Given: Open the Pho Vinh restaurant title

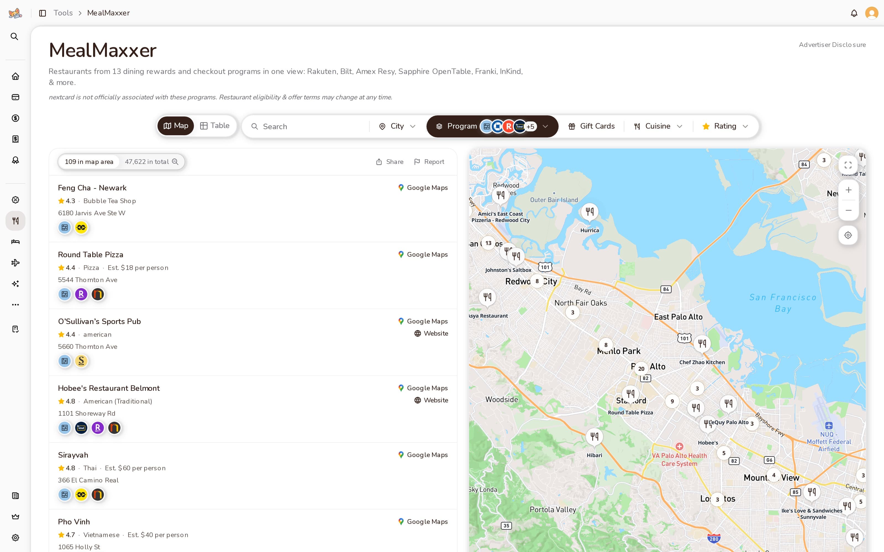Looking at the screenshot, I should click(x=74, y=522).
